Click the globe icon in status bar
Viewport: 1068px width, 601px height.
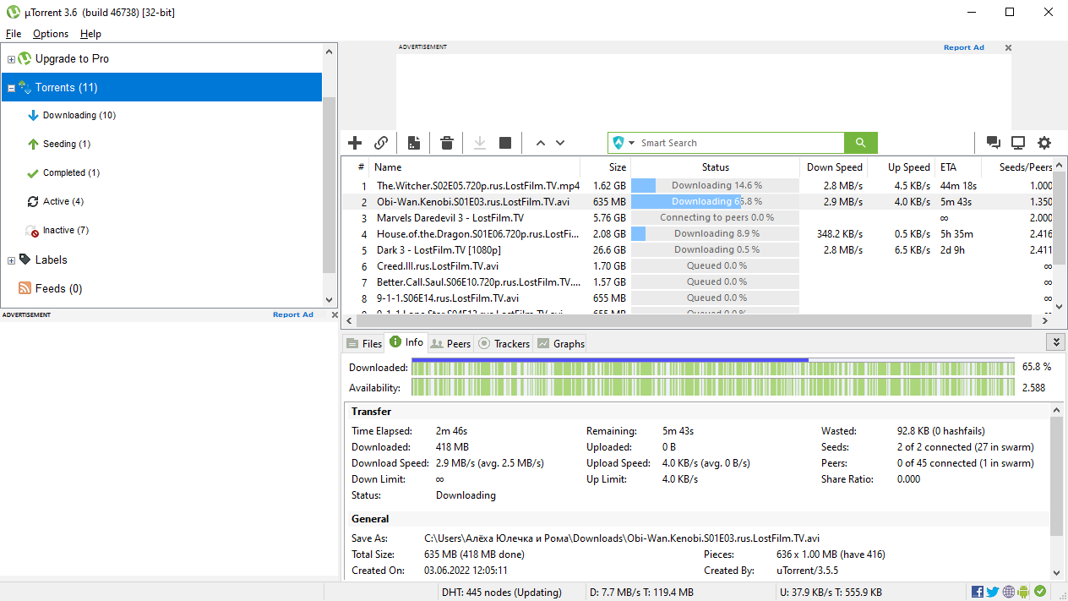point(1008,592)
